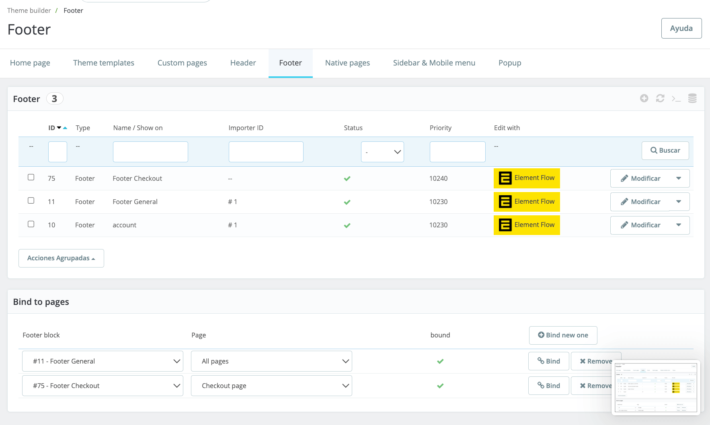Open Acciones Agrupadas bulk actions menu
The width and height of the screenshot is (710, 425).
[x=61, y=258]
